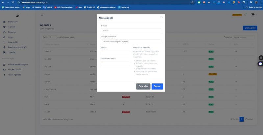Click the 100000.00 balance in ak888 row

[151, 112]
